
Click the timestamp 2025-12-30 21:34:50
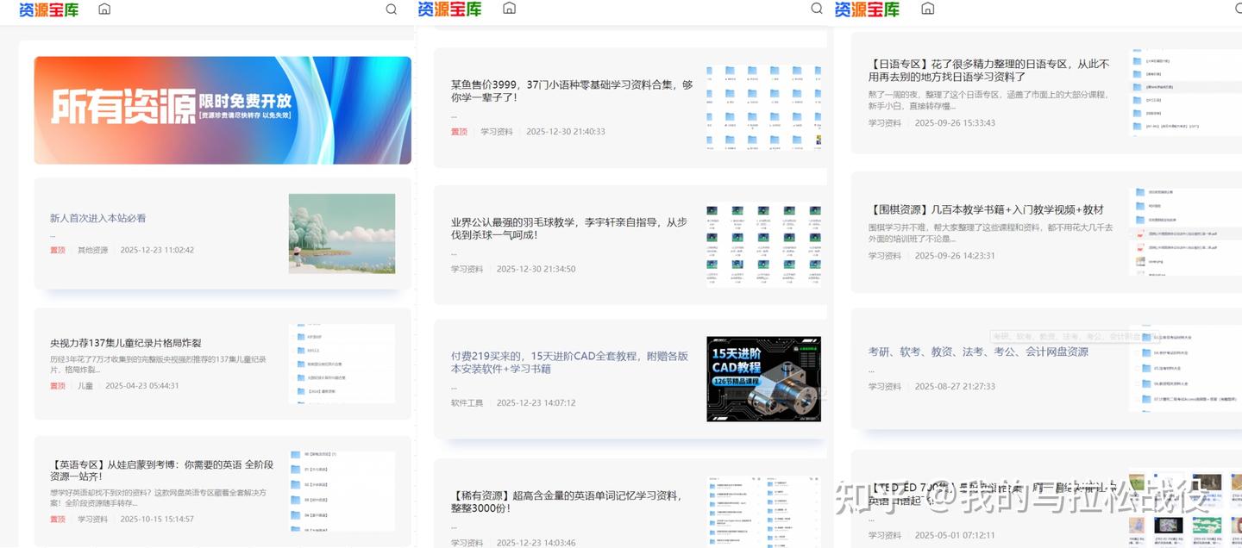[x=536, y=269]
